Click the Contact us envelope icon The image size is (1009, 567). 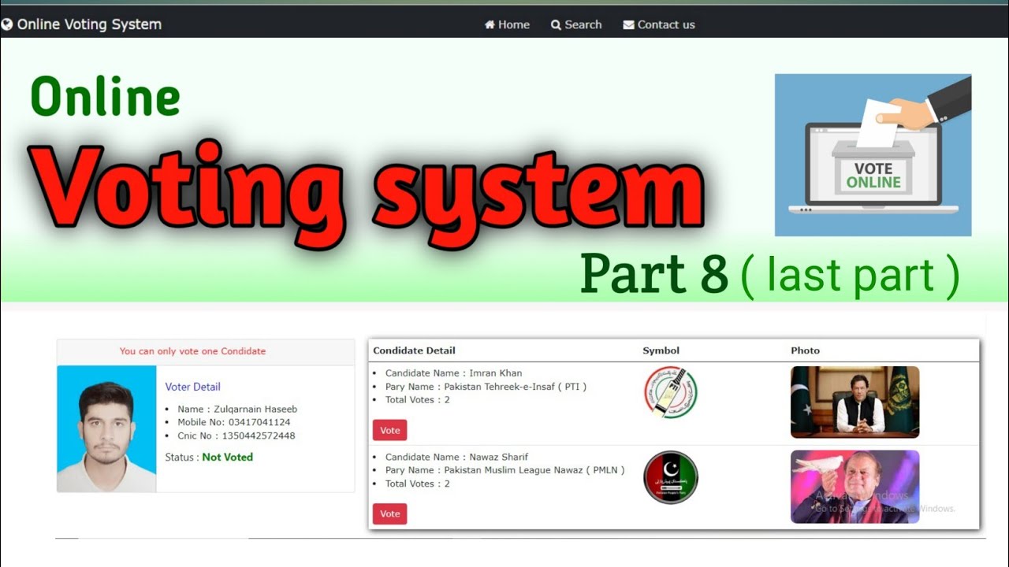(x=628, y=25)
